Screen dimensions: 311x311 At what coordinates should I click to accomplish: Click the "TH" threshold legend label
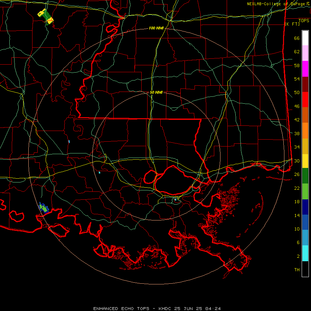tap(297, 270)
